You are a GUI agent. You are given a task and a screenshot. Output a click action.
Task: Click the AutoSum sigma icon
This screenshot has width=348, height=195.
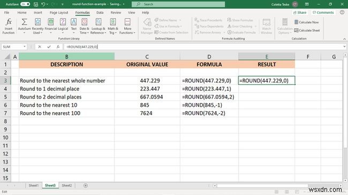[24, 22]
